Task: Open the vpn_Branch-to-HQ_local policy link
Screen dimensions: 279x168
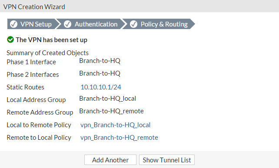Action: pyautogui.click(x=115, y=125)
